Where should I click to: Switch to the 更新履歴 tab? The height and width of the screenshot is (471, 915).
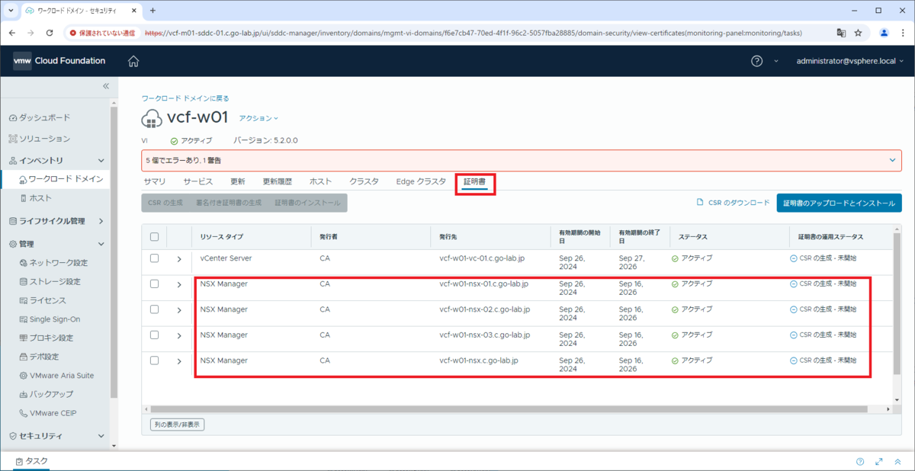[x=278, y=181]
